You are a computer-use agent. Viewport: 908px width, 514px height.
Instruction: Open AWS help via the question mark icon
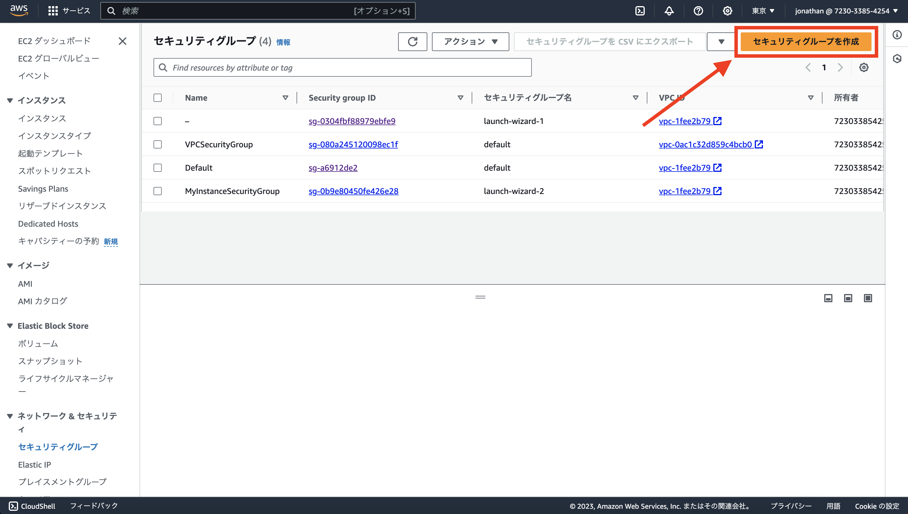(698, 11)
